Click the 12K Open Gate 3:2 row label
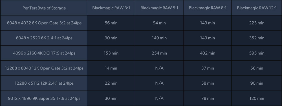This screenshot has height=106, width=282. (44, 68)
